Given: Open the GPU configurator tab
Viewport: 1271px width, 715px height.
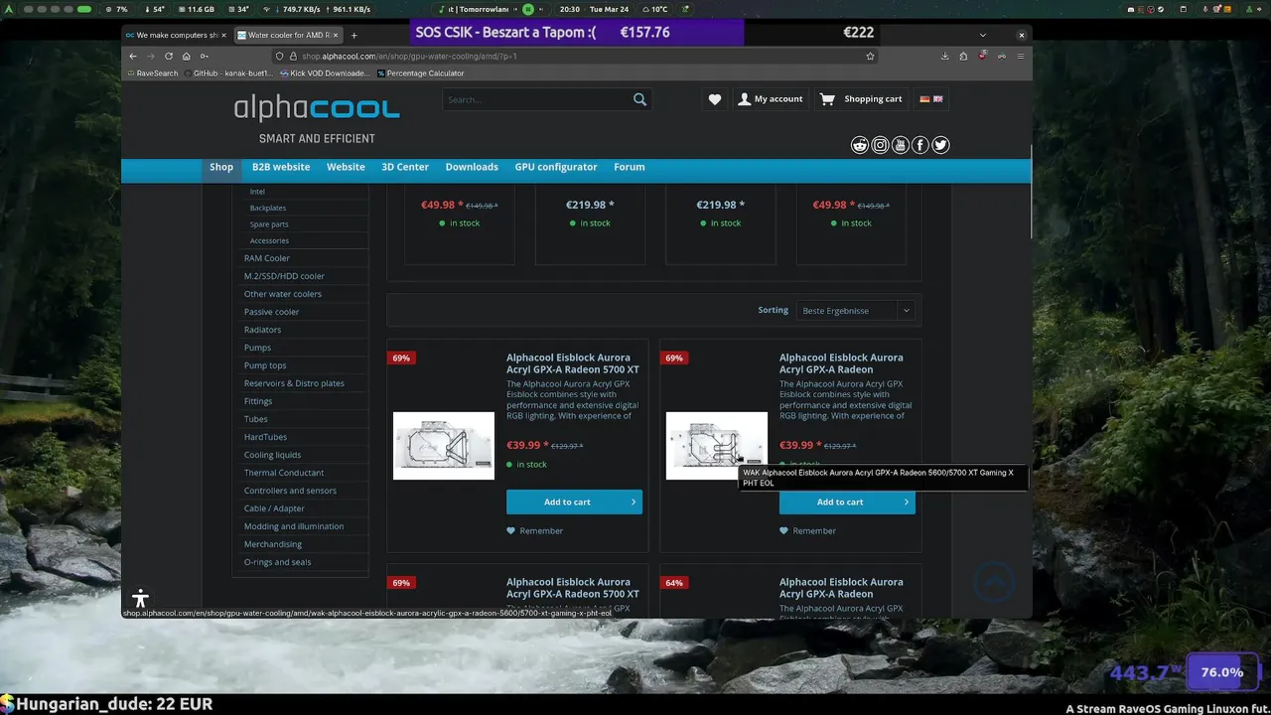Looking at the screenshot, I should [556, 167].
